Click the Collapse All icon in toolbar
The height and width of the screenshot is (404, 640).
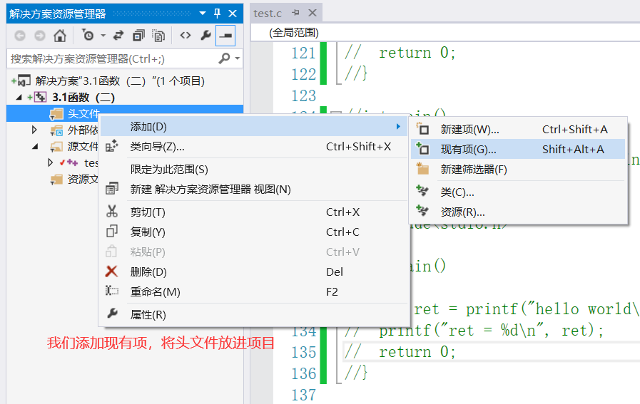coord(139,36)
